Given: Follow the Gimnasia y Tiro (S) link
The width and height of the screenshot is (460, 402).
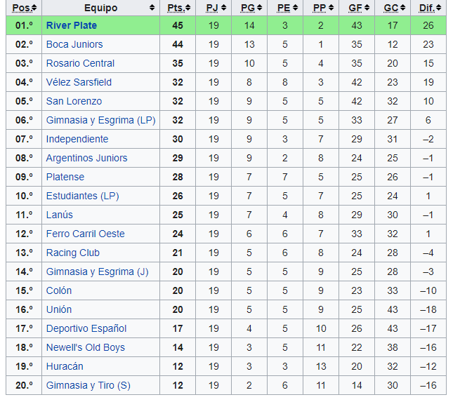Looking at the screenshot, I should click(x=88, y=385).
